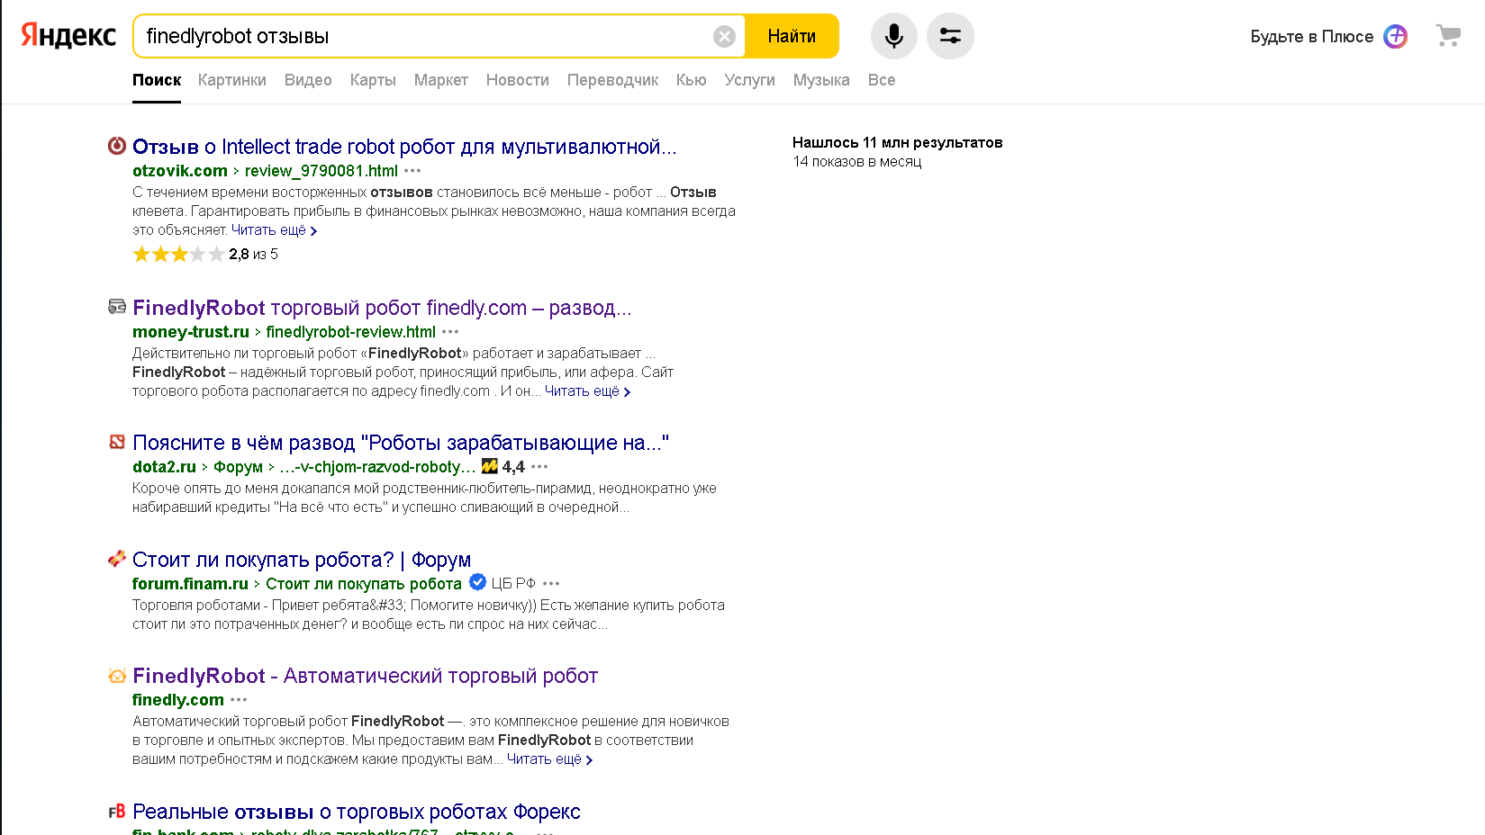Open the Переводчик tab
The width and height of the screenshot is (1485, 835).
coord(612,80)
